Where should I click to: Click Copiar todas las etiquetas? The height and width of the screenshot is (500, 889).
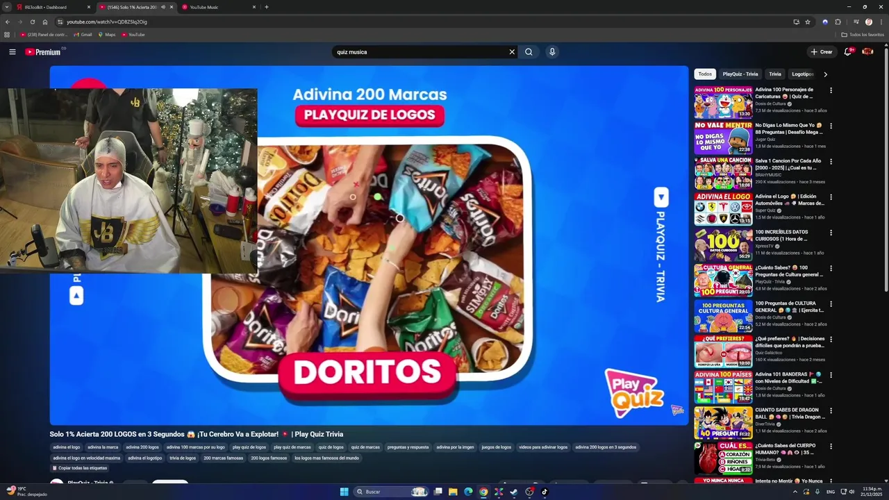tap(79, 468)
